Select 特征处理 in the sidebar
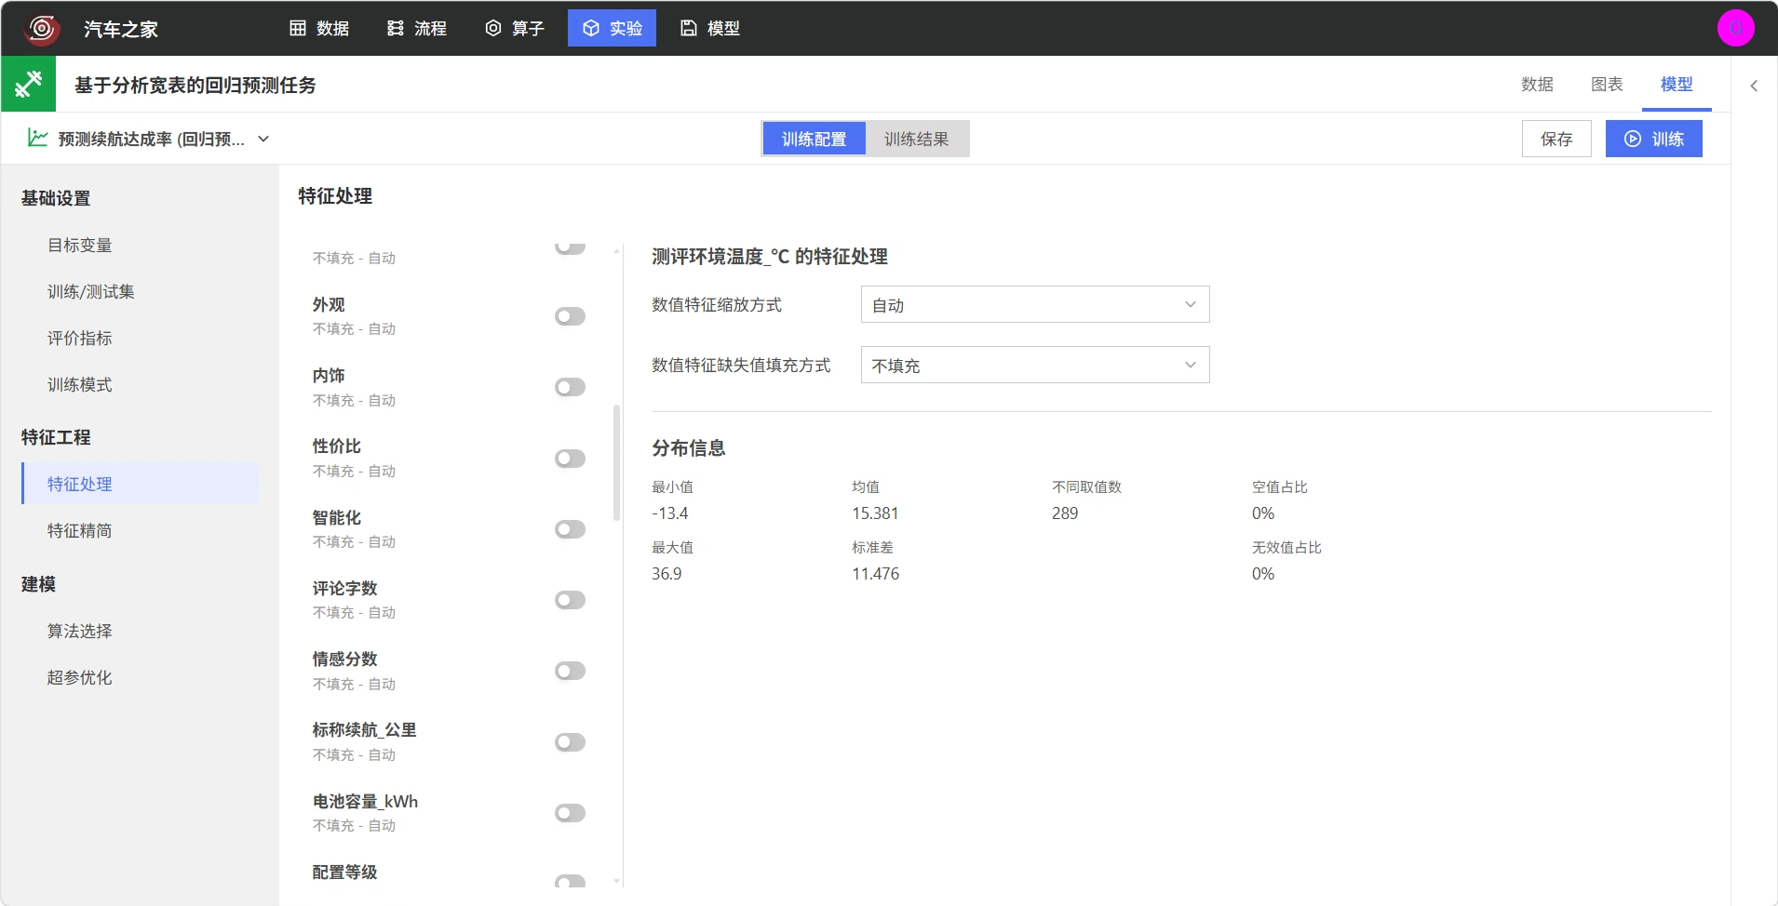The image size is (1778, 906). coord(141,484)
